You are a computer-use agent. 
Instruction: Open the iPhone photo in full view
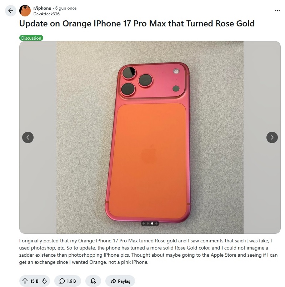[x=150, y=137]
